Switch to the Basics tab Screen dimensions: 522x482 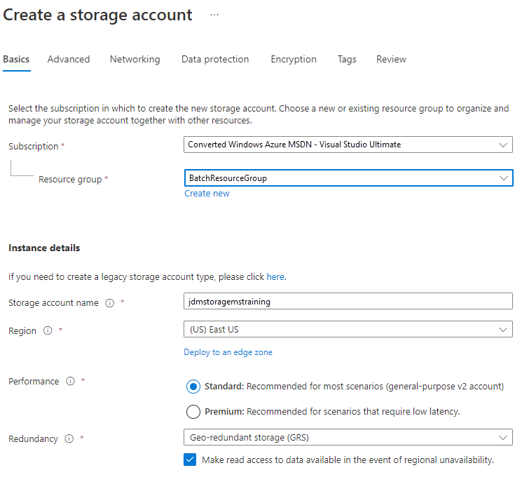[x=16, y=60]
